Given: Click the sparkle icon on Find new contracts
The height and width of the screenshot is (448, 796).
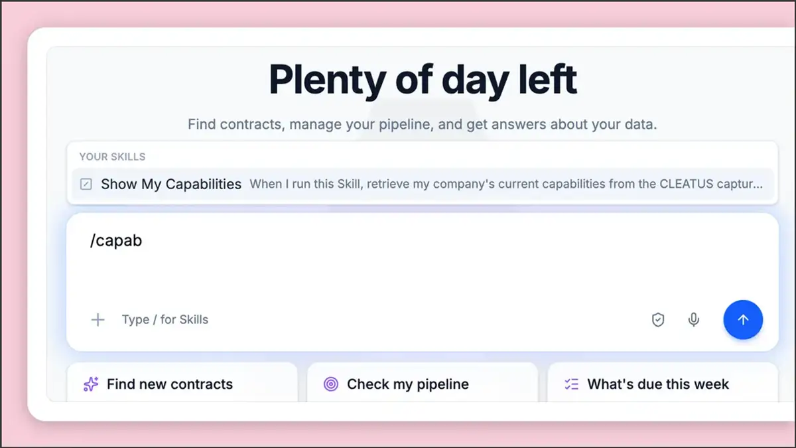Looking at the screenshot, I should point(91,384).
